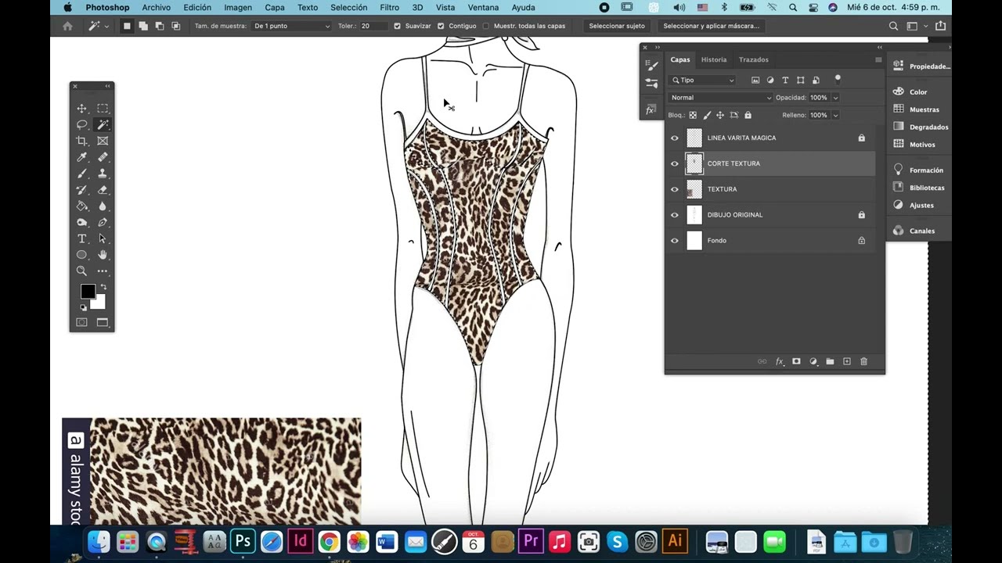Open the blending mode Normal dropdown
This screenshot has height=563, width=1002.
click(720, 98)
